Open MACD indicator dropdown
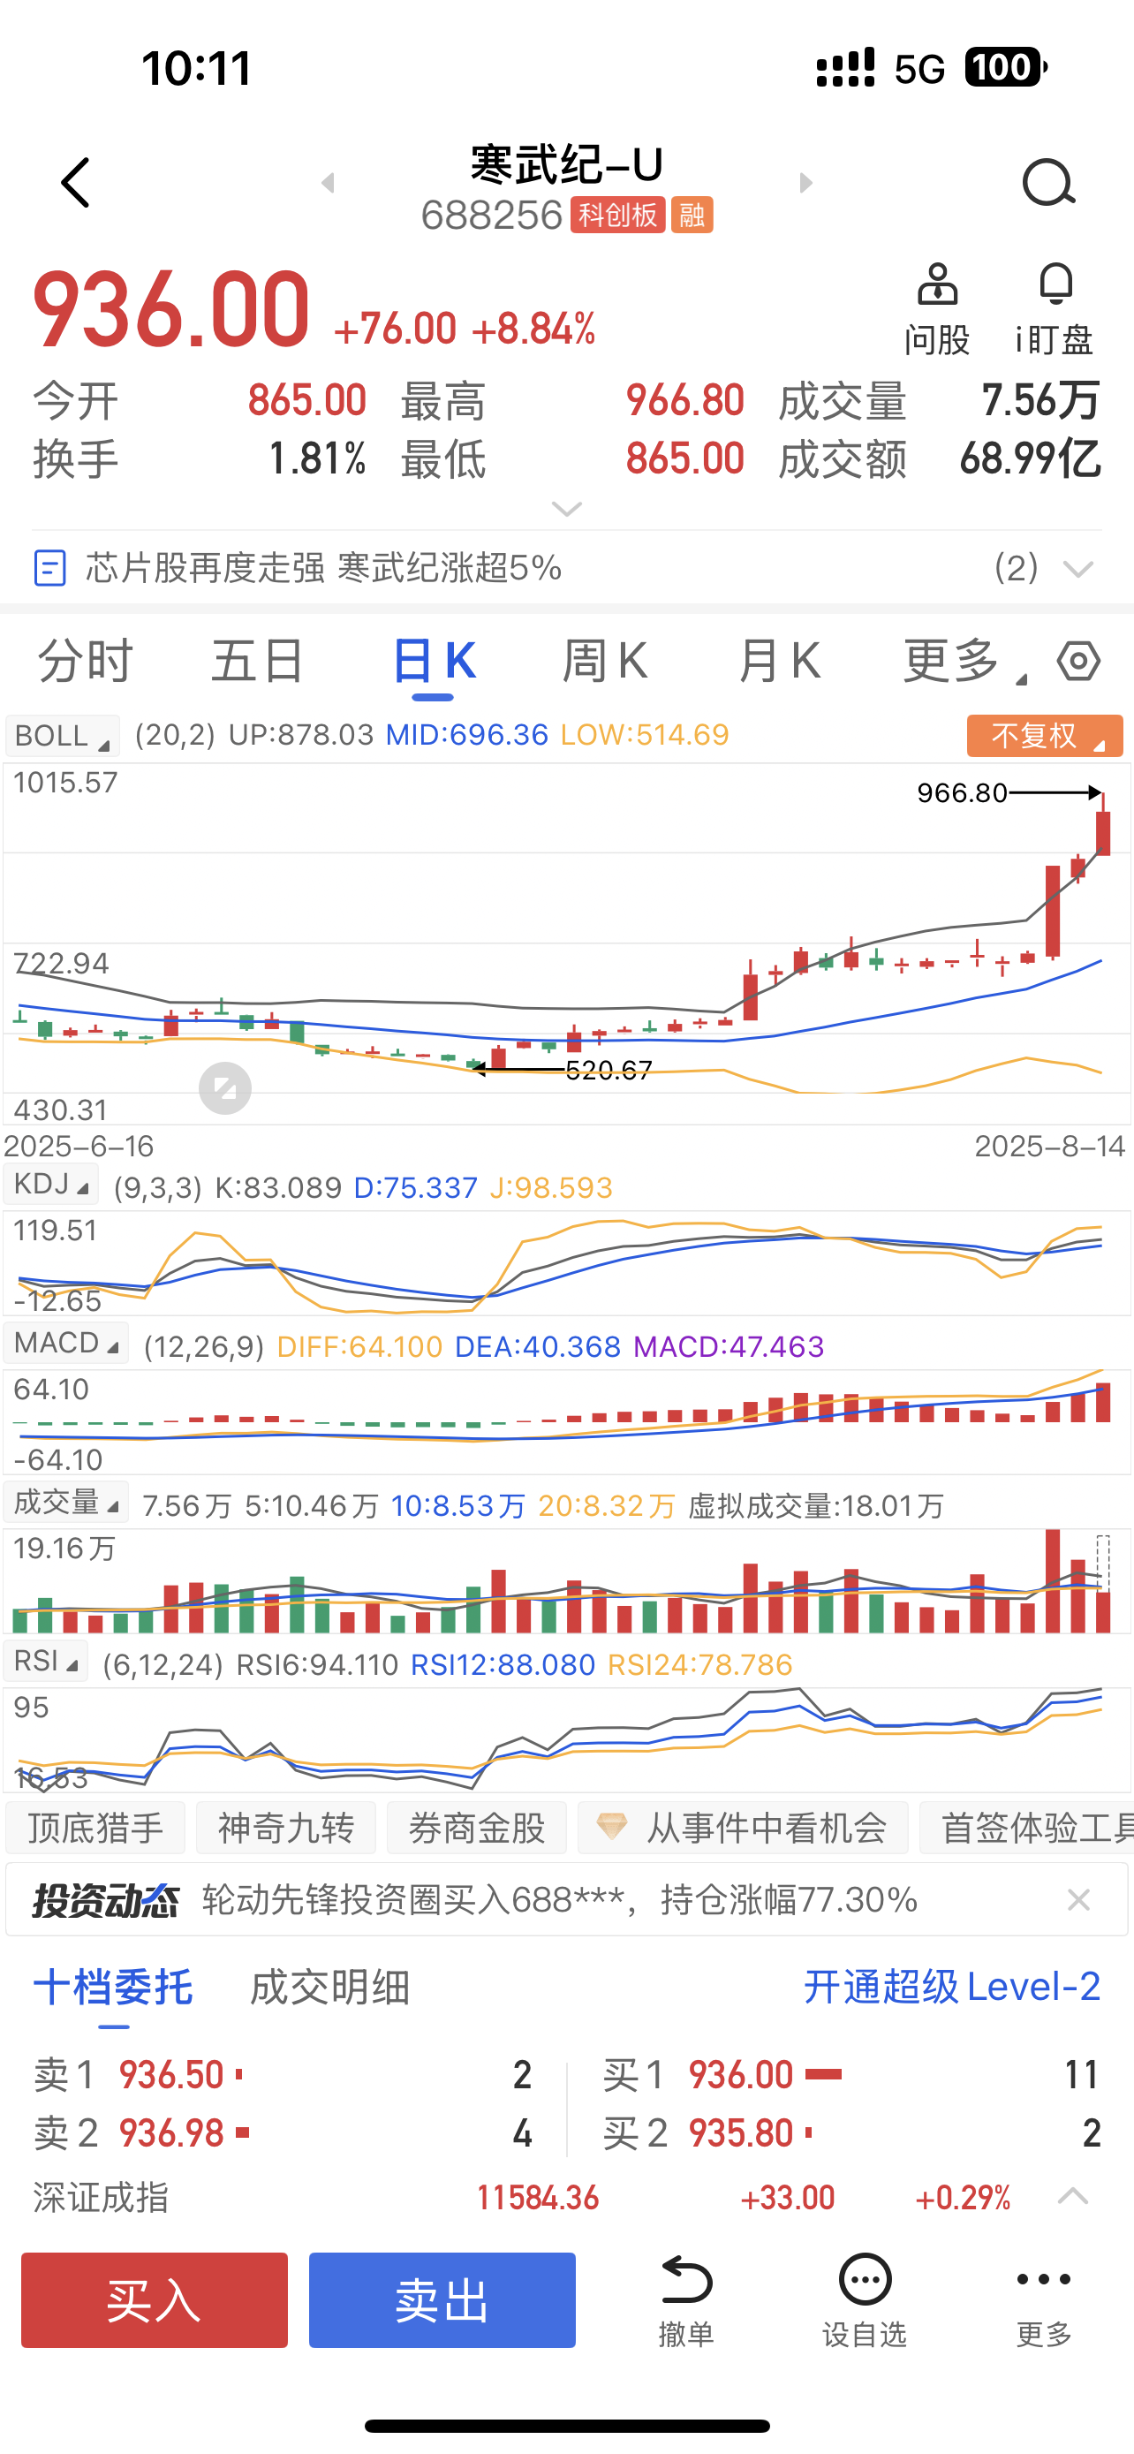The image size is (1134, 2454). pos(65,1344)
